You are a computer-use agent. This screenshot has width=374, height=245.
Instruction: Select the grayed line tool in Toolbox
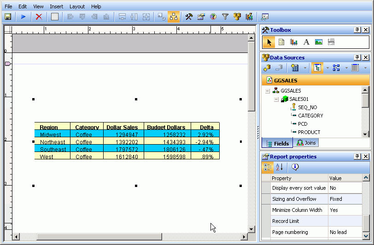click(x=331, y=42)
